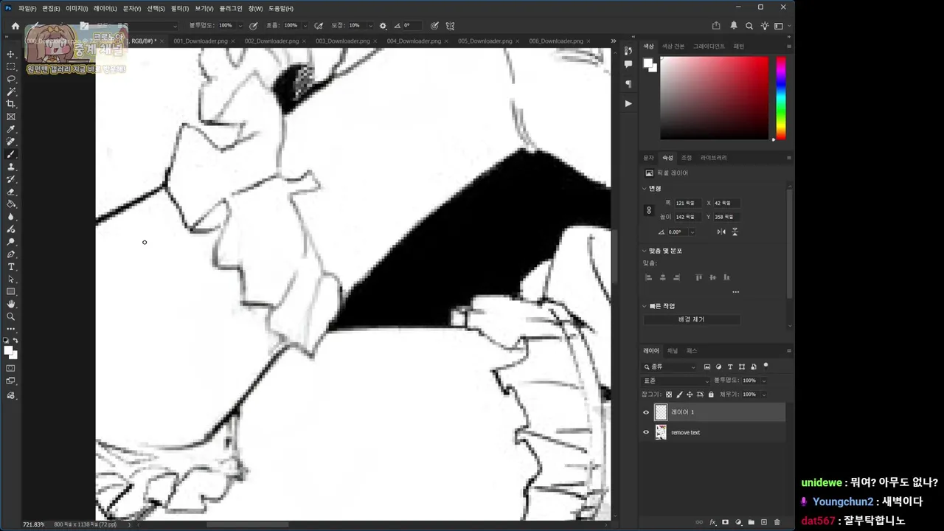Open layer filter 종류 dropdown
944x531 pixels.
pyautogui.click(x=670, y=367)
